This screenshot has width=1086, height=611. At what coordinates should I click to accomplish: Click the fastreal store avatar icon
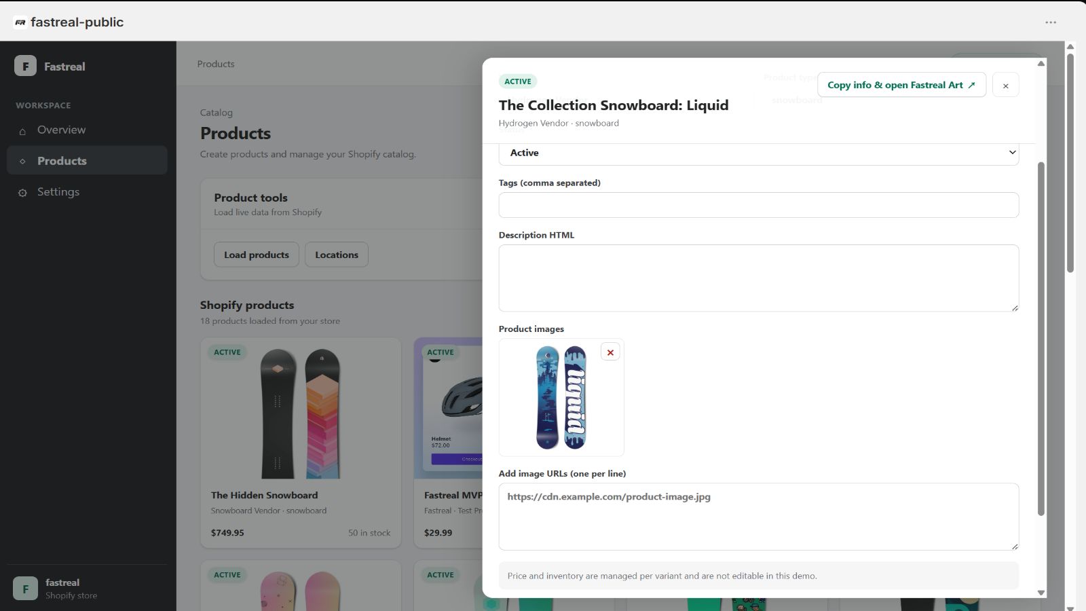(x=25, y=589)
